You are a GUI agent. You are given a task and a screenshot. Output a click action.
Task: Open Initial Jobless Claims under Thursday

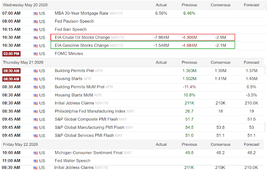coord(74,103)
